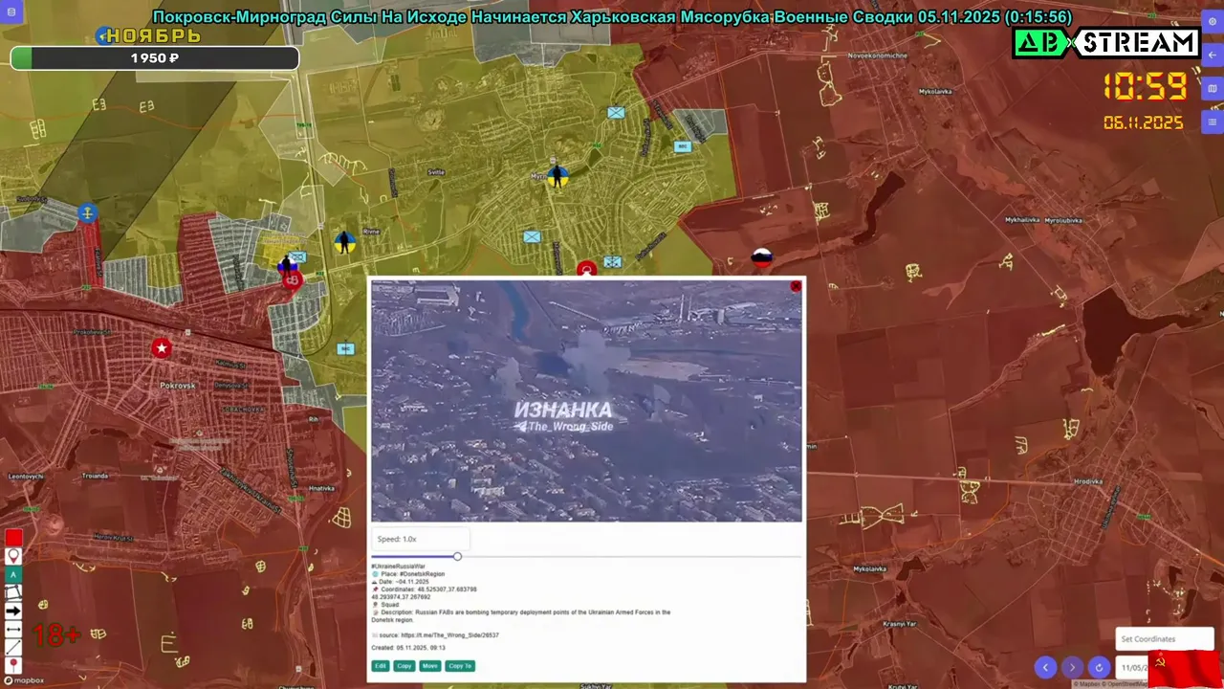Click the donation progress bar 1950 ₽
1224x689 pixels.
point(155,58)
